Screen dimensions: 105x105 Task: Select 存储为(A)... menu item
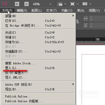38,42
